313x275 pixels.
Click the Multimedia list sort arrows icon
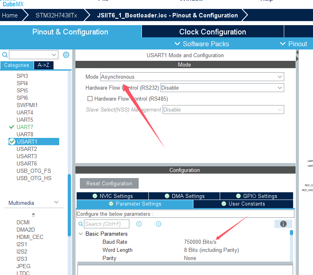click(33, 215)
